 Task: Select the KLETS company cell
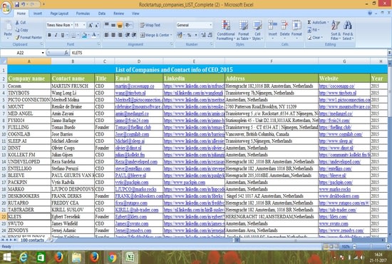pos(29,216)
